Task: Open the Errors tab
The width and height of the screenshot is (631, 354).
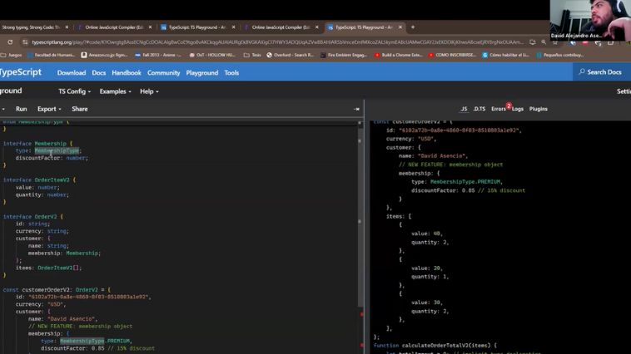Action: (498, 109)
